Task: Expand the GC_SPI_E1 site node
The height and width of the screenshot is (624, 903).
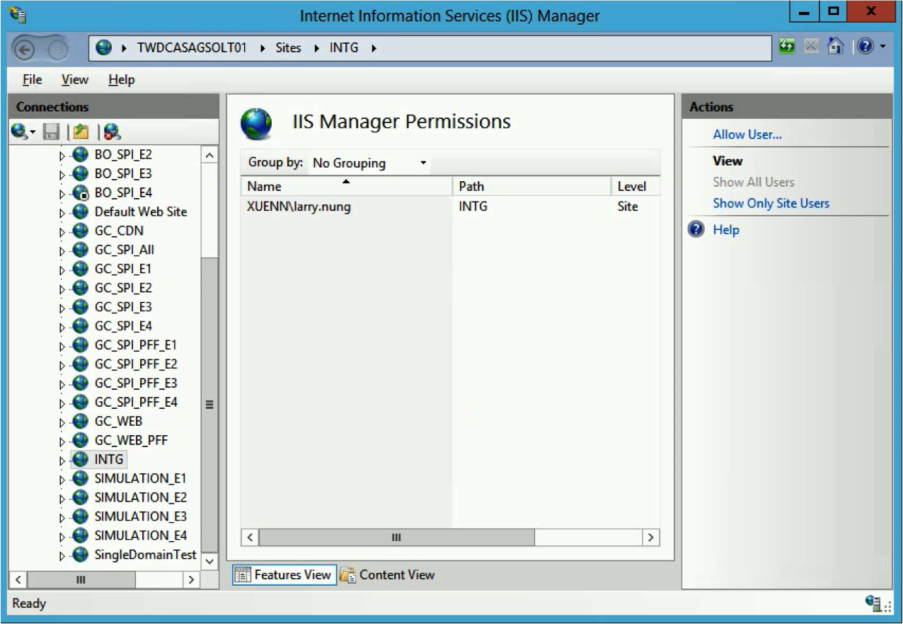Action: coord(62,270)
